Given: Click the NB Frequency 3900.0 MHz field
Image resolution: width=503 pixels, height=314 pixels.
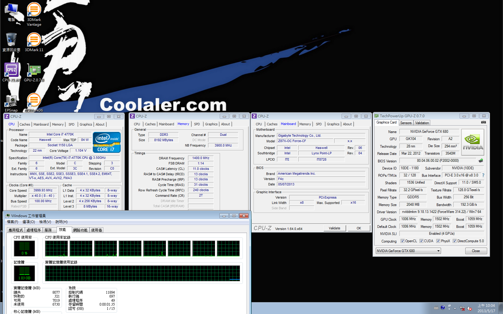Looking at the screenshot, I should (223, 145).
